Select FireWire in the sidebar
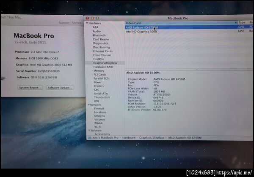 tap(99, 59)
